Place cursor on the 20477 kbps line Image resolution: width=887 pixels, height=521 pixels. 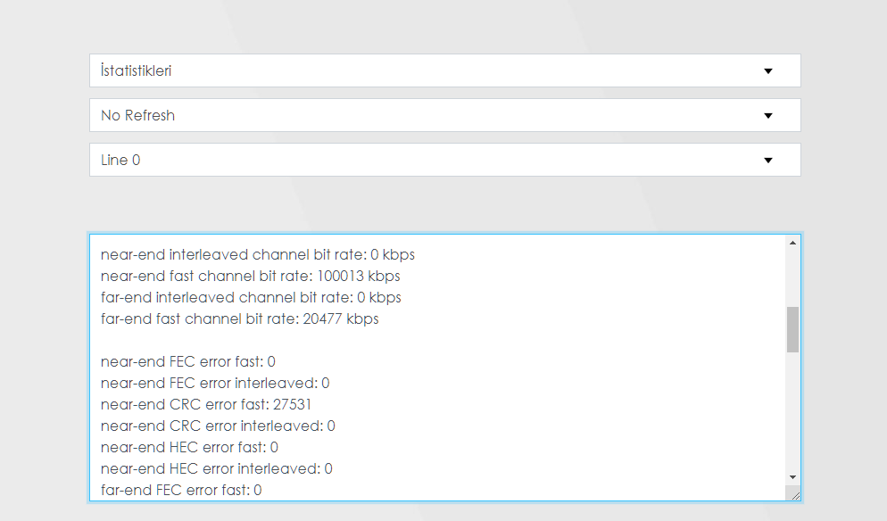click(239, 319)
